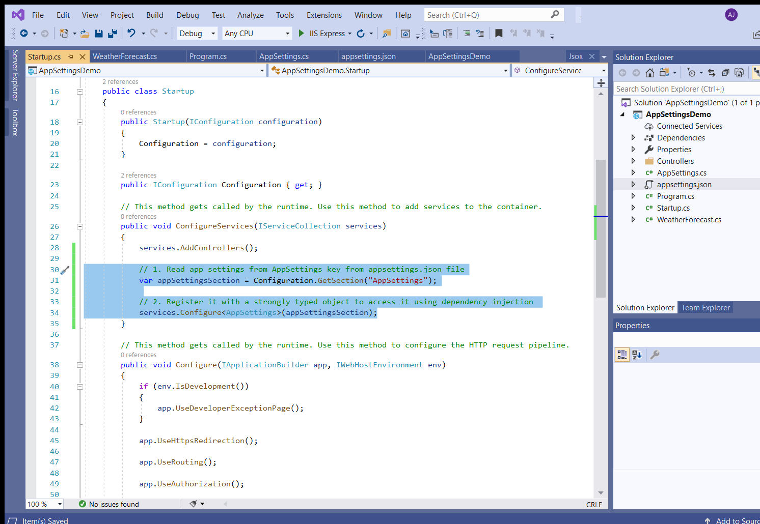Open the Build menu
The image size is (760, 524).
154,15
